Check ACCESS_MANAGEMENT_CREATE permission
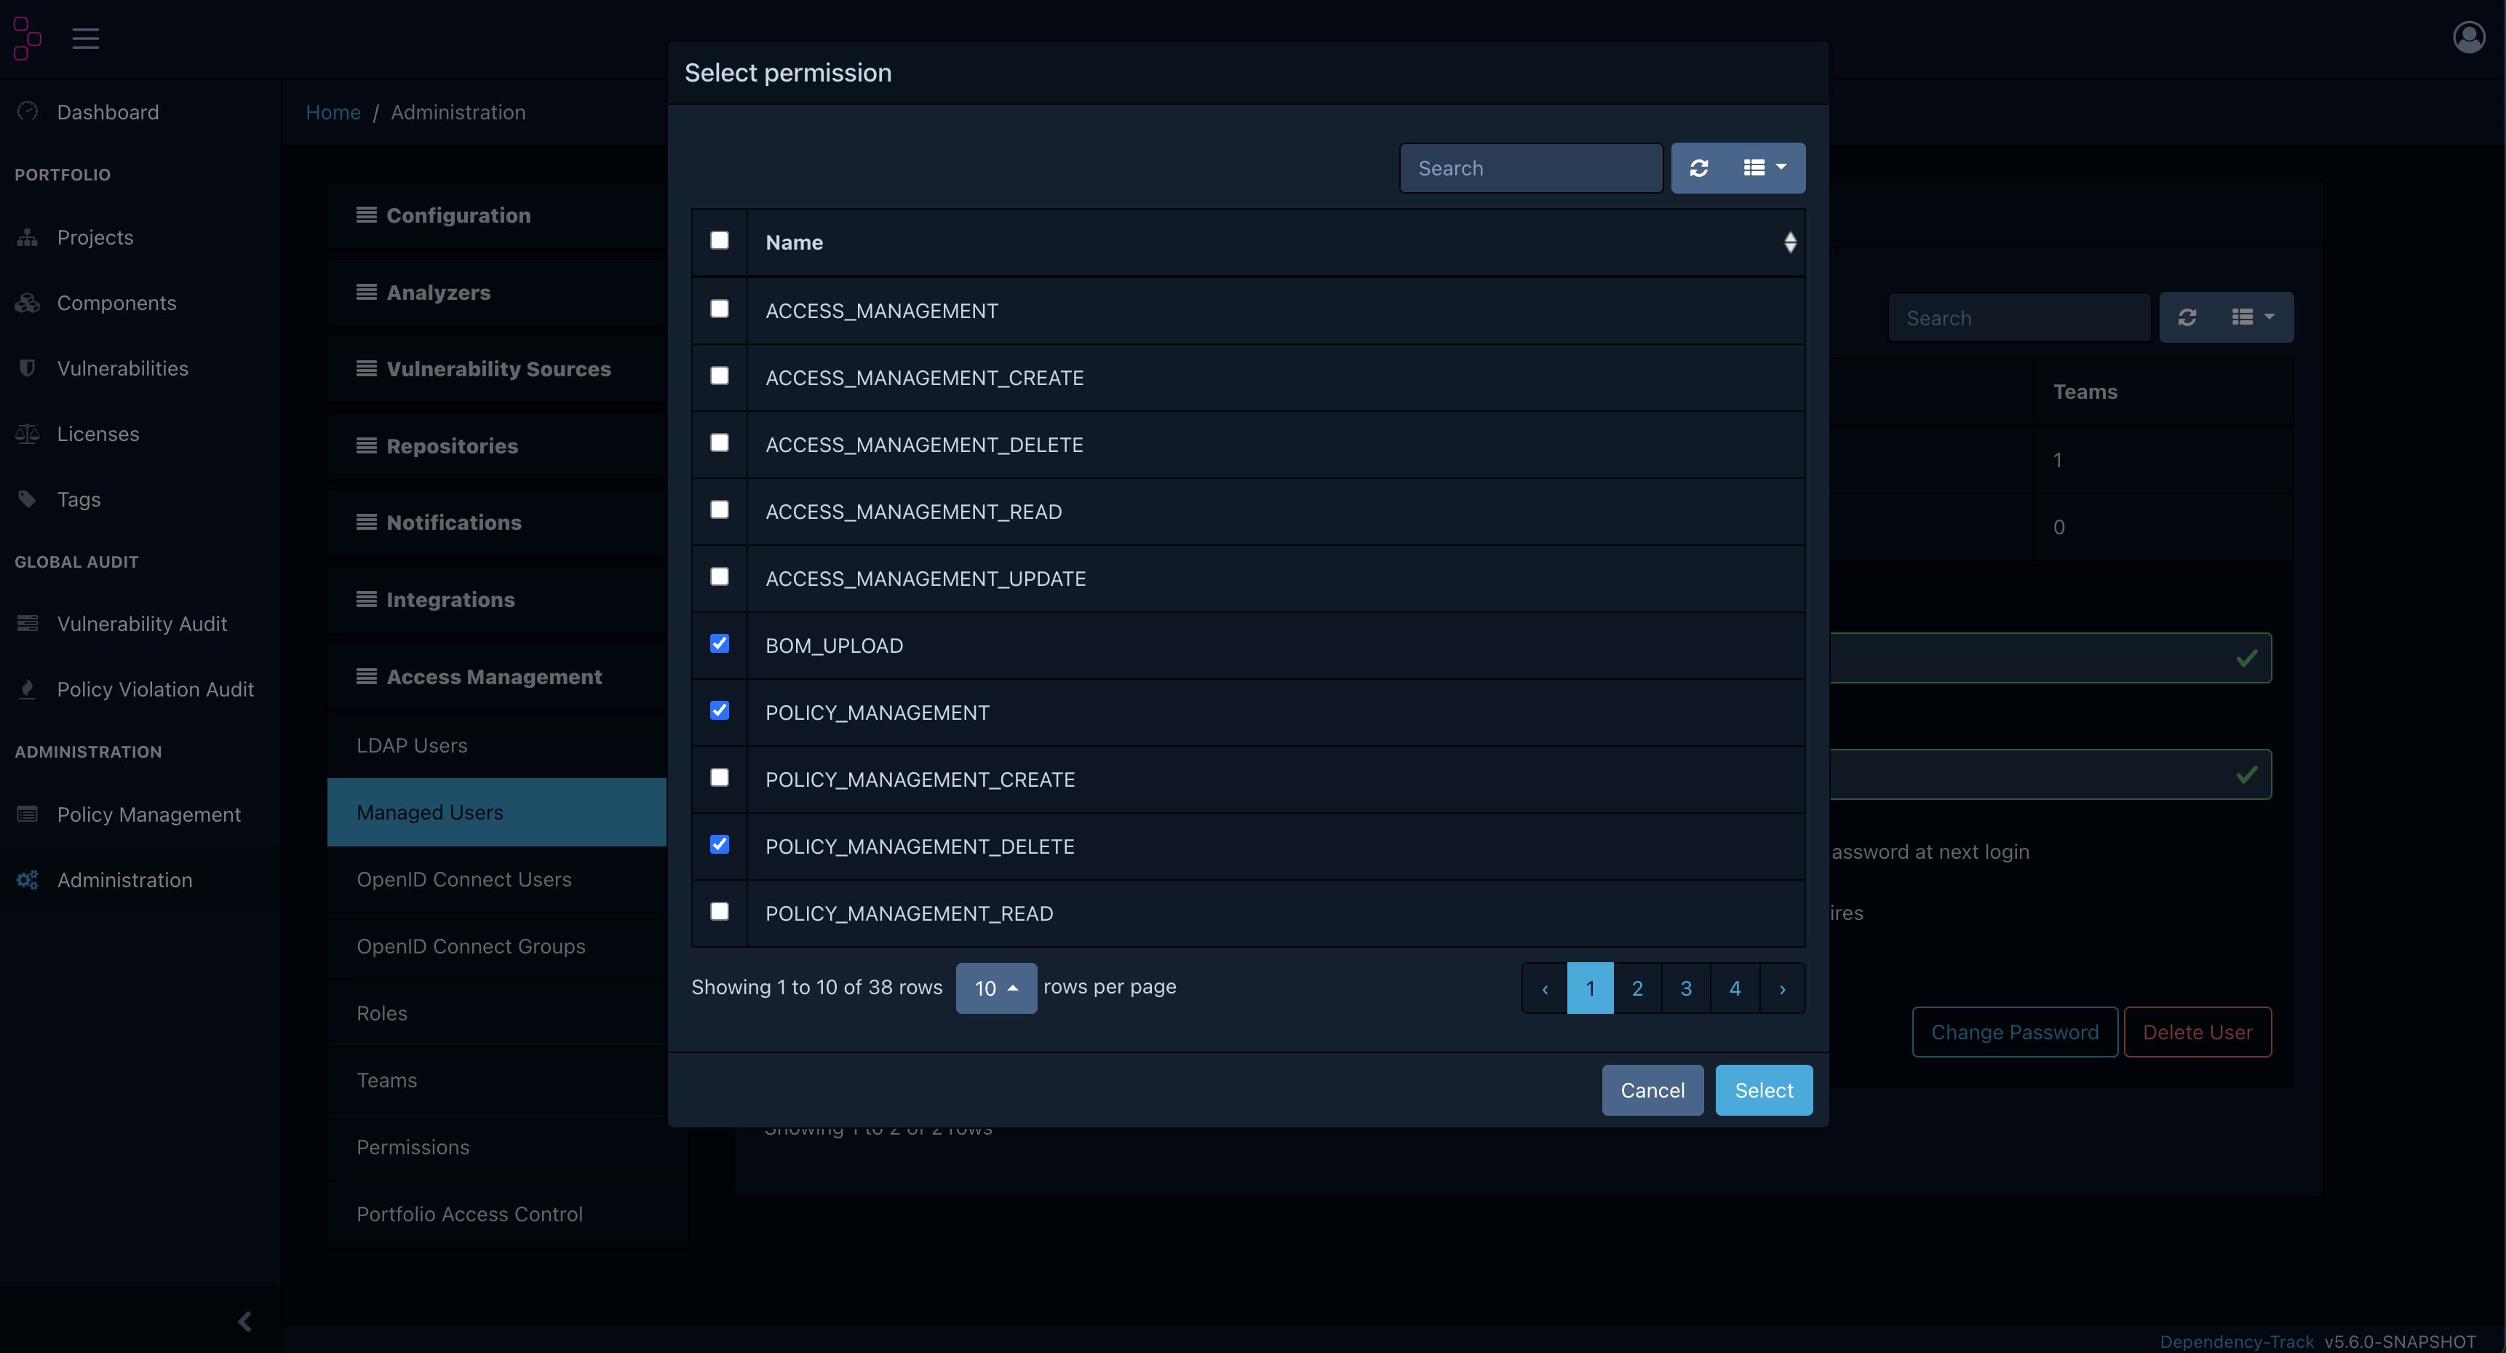The height and width of the screenshot is (1353, 2506). 719,376
